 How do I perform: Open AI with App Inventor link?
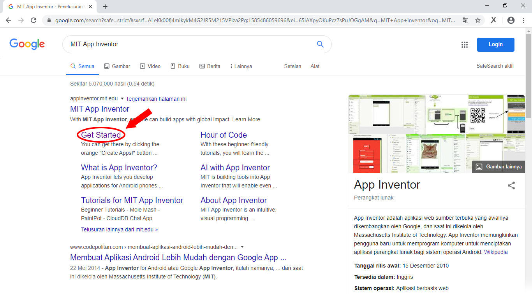[x=235, y=168]
